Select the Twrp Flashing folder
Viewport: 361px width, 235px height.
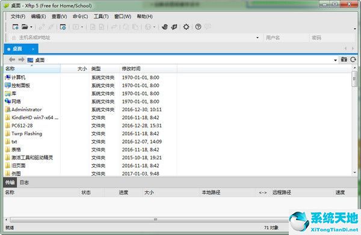(23, 133)
